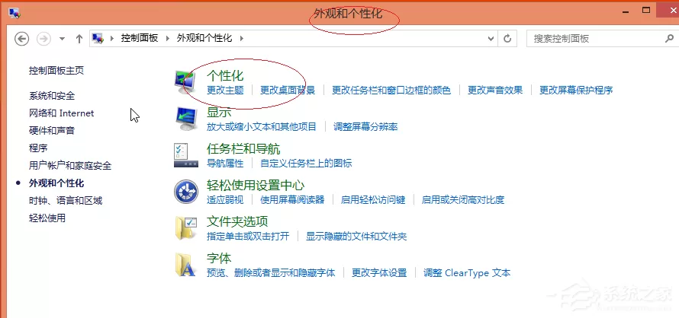
Task: Open the 字体 fonts folder icon
Action: [186, 265]
